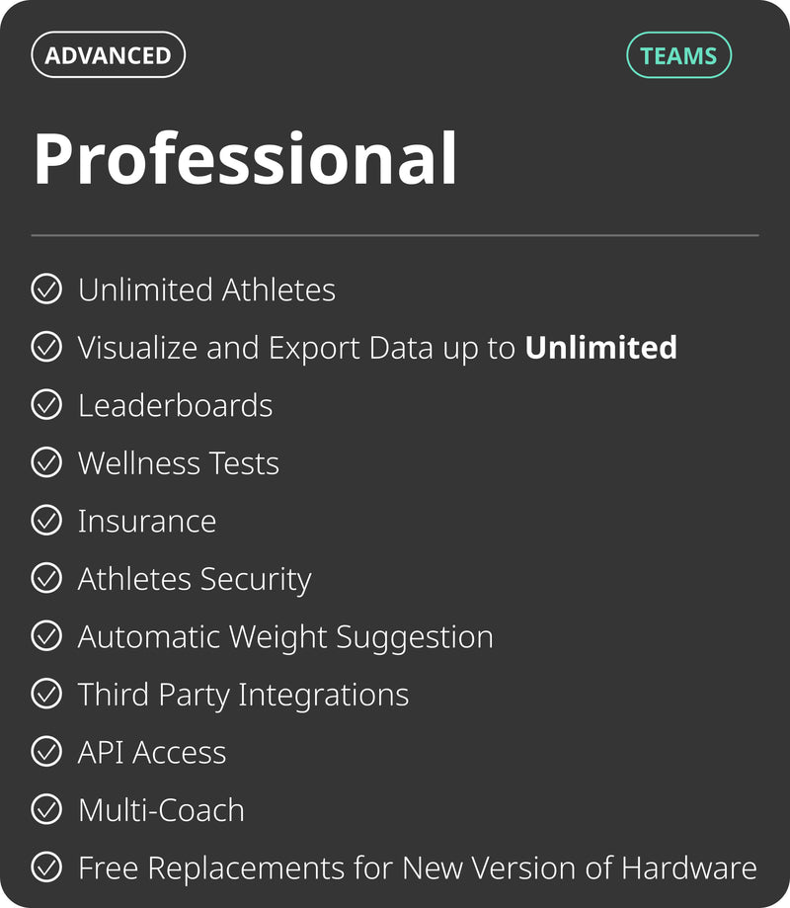The image size is (790, 908).
Task: Click checkmark icon beside Leaderboards
Action: click(46, 405)
